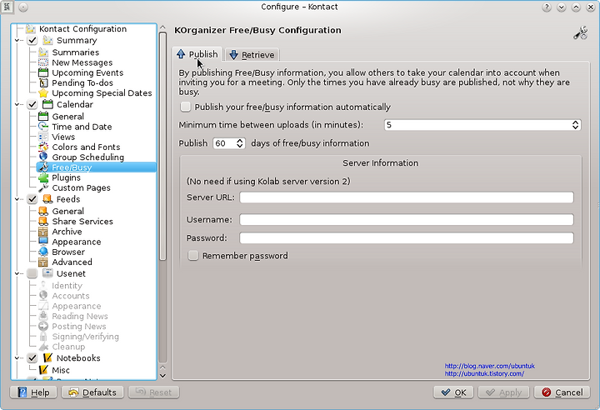
Task: Click the tree scrollbar down arrow
Action: point(162,376)
